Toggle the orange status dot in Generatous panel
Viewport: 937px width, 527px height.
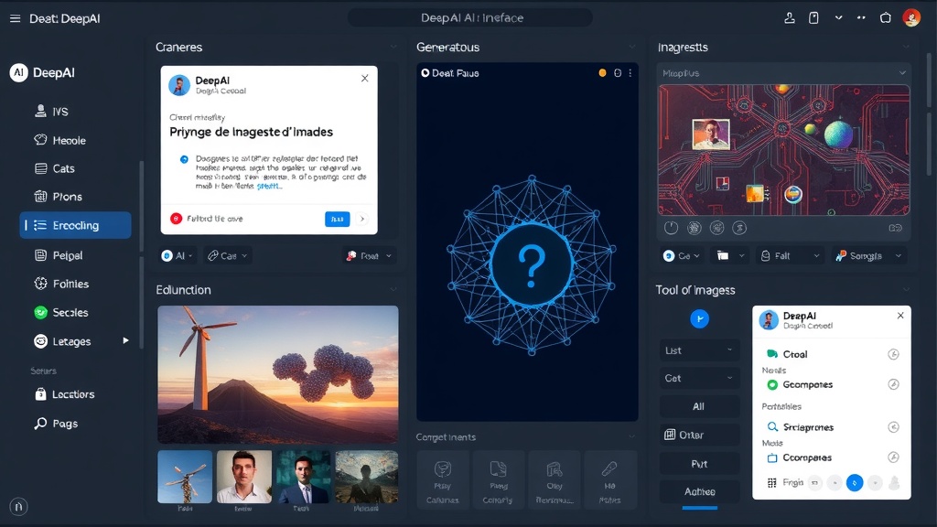(x=602, y=73)
